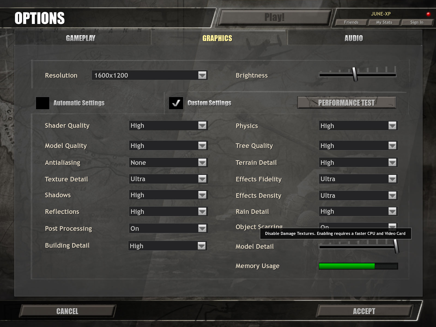Open the Antialiasing dropdown
The width and height of the screenshot is (436, 327).
[202, 163]
